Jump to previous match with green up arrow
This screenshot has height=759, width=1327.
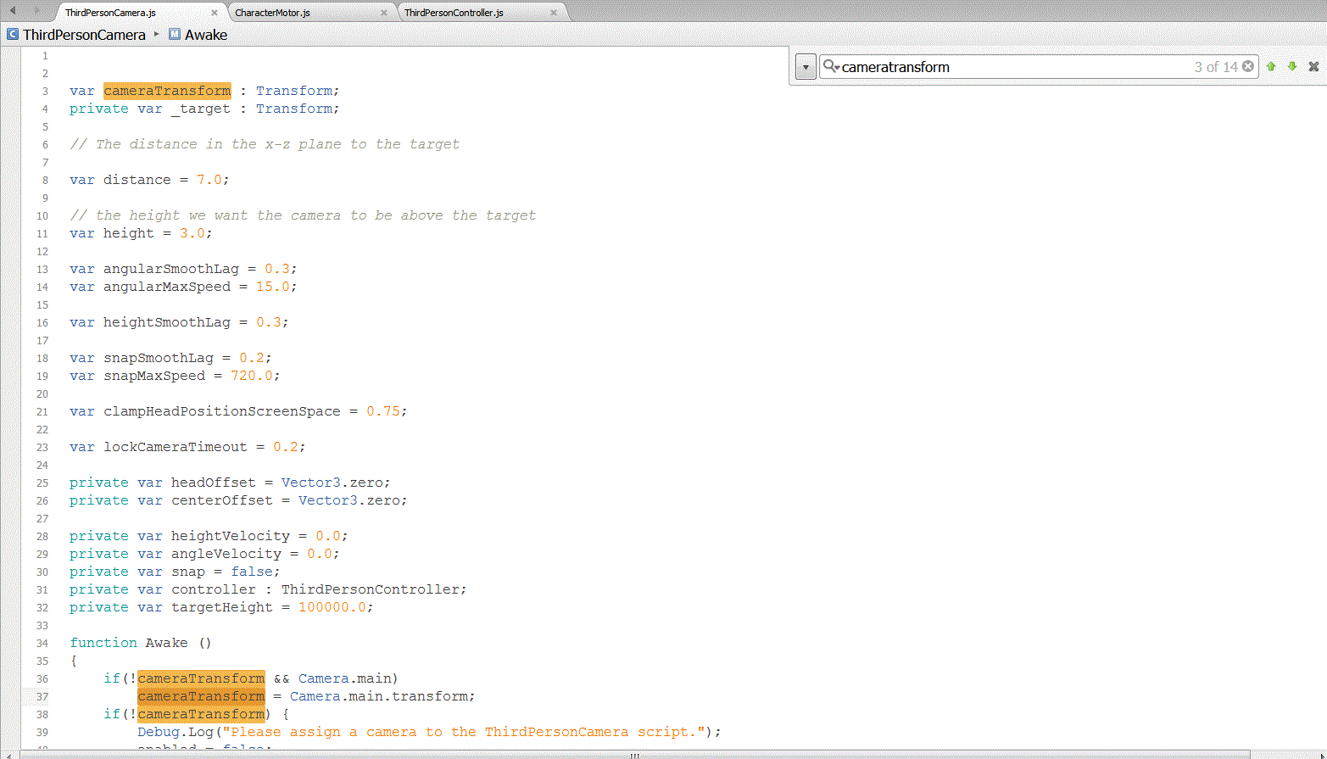[x=1271, y=66]
